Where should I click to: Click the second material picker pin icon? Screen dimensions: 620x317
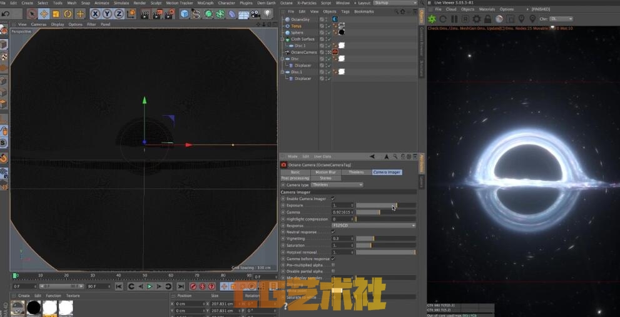(532, 19)
